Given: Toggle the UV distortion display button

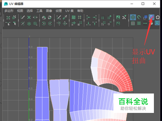Looking at the screenshot, I should coord(151,17).
